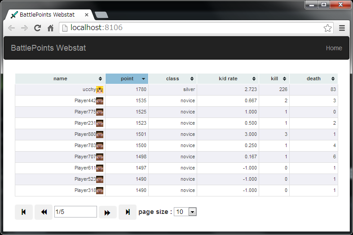Click the Player880 name cell
Screen dimensions: 353x235
pyautogui.click(x=60, y=135)
